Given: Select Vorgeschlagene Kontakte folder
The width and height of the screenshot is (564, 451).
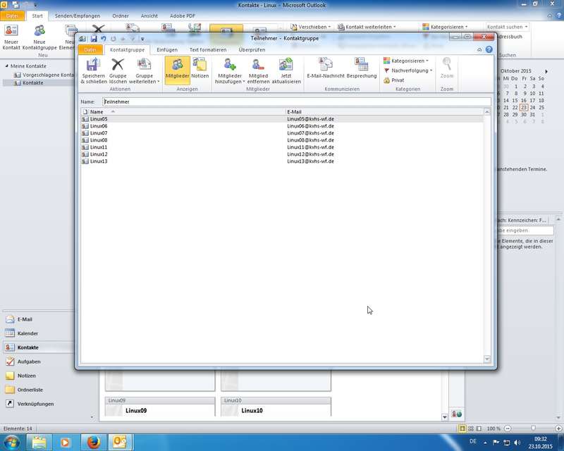Looking at the screenshot, I should pos(44,75).
